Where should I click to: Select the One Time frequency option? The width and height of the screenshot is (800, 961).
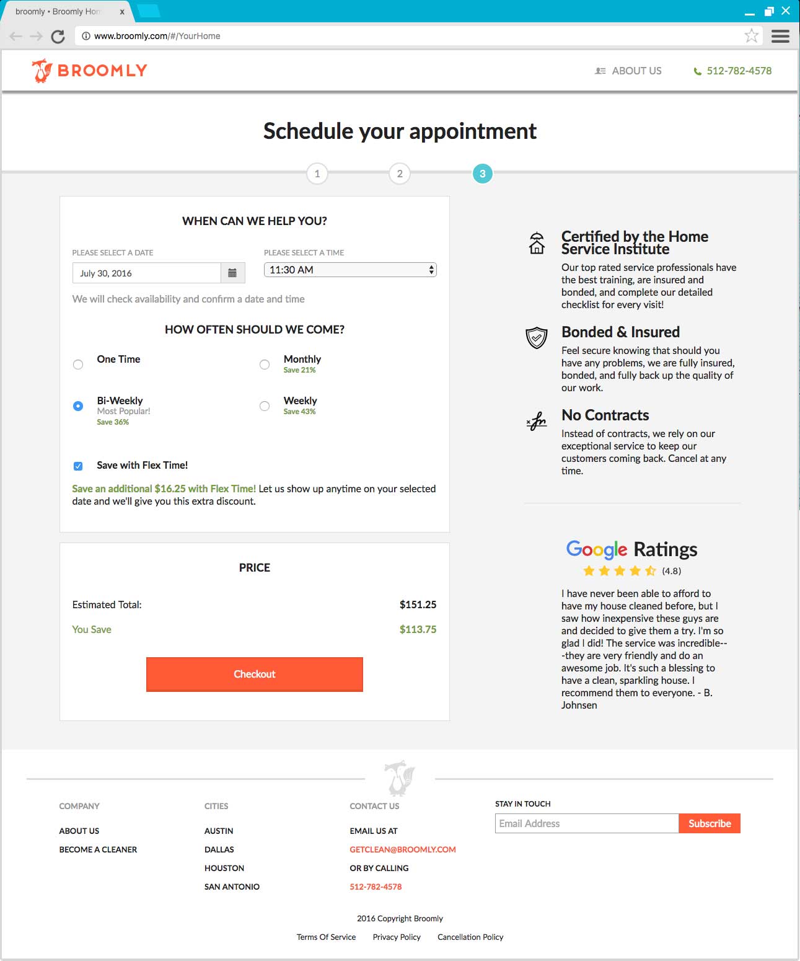(x=78, y=365)
